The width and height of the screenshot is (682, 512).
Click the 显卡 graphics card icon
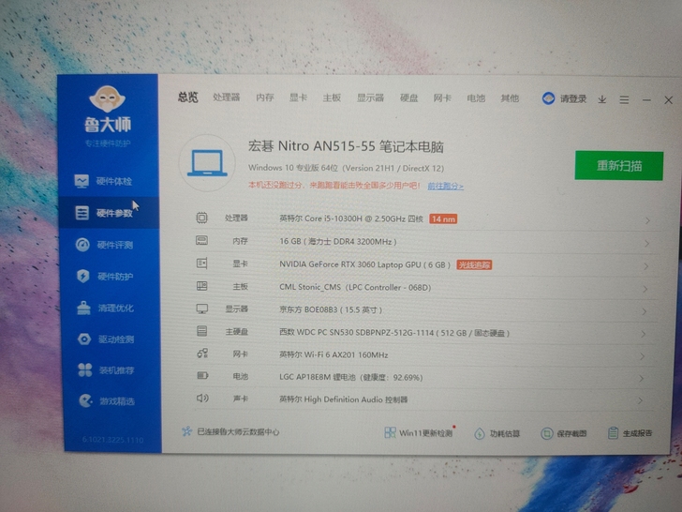coord(201,263)
